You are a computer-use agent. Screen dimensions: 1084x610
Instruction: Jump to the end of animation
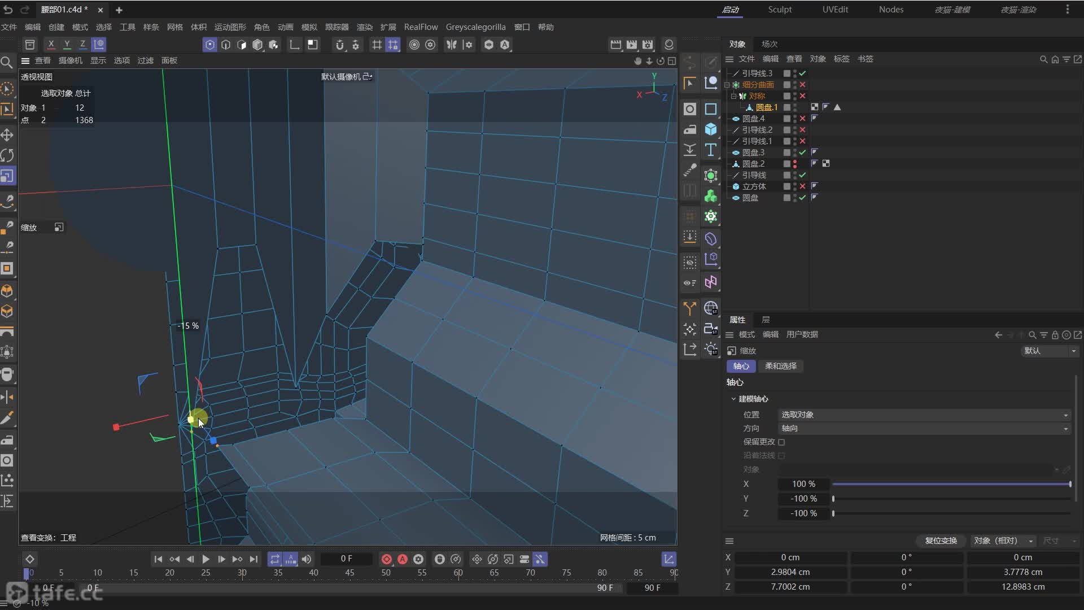pyautogui.click(x=253, y=559)
